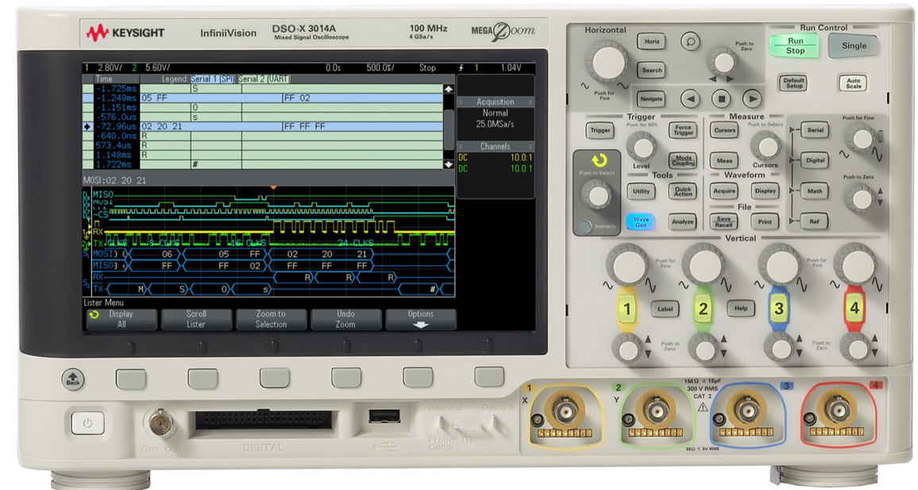The width and height of the screenshot is (918, 490).
Task: Toggle channel 1 display on
Action: point(627,311)
